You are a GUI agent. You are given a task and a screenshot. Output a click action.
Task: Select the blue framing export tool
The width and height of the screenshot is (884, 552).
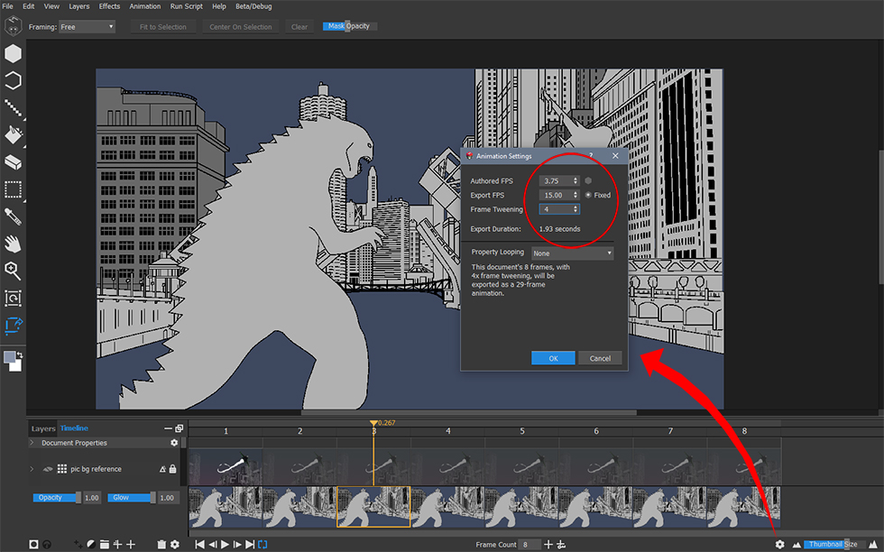point(13,326)
